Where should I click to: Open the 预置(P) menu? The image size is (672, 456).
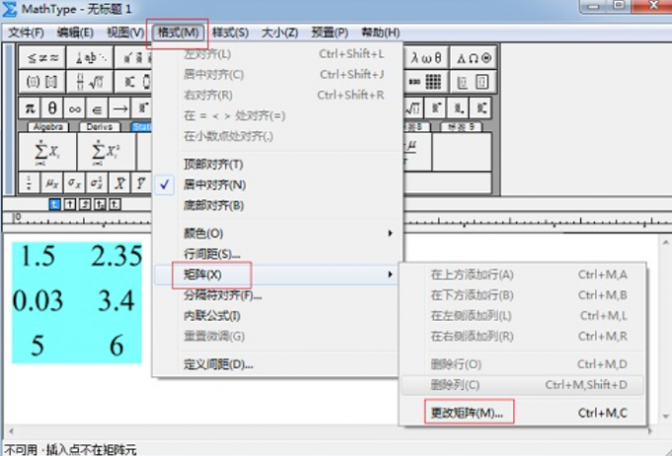(x=329, y=33)
